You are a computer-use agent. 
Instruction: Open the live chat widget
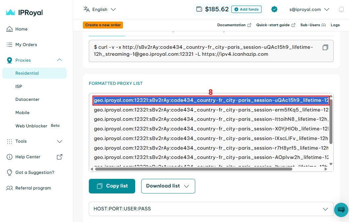pyautogui.click(x=341, y=209)
